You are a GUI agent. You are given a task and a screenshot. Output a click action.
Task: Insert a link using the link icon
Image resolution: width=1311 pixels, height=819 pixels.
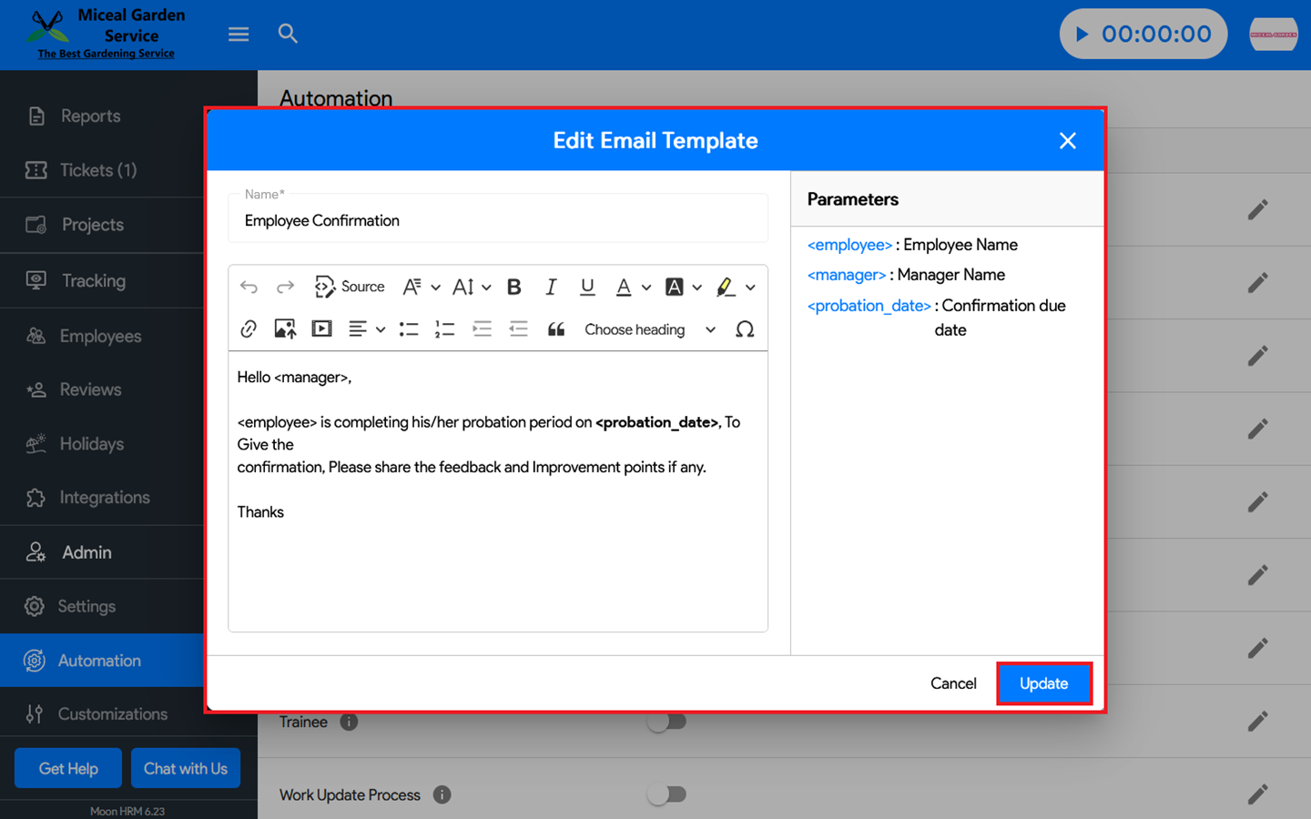point(249,329)
